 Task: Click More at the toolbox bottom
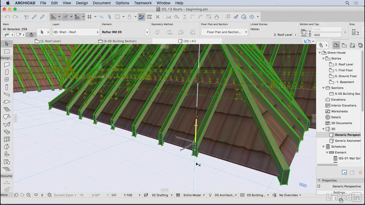click(x=4, y=195)
